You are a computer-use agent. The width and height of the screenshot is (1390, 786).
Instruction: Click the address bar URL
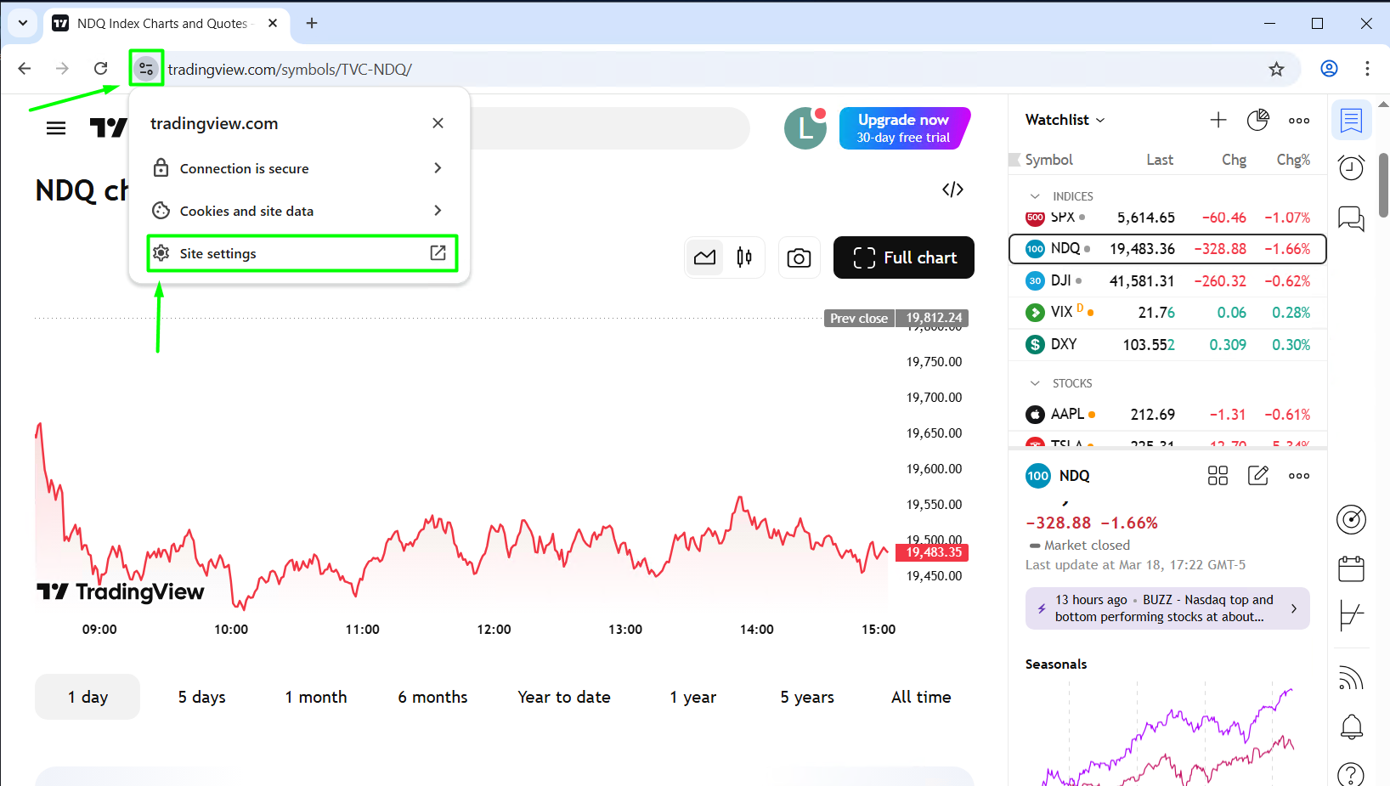point(290,70)
